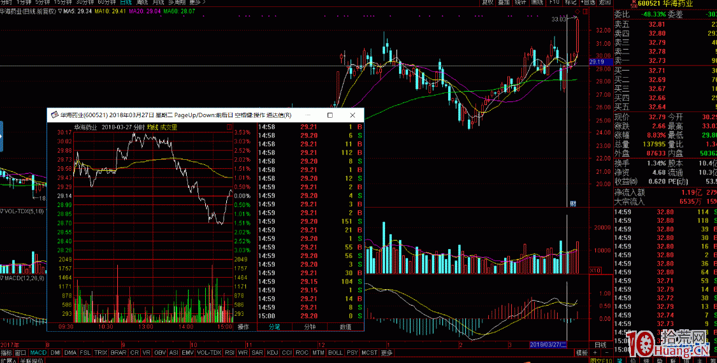
Task: Click the 叠加 overlay toolbar button
Action: coord(504,2)
